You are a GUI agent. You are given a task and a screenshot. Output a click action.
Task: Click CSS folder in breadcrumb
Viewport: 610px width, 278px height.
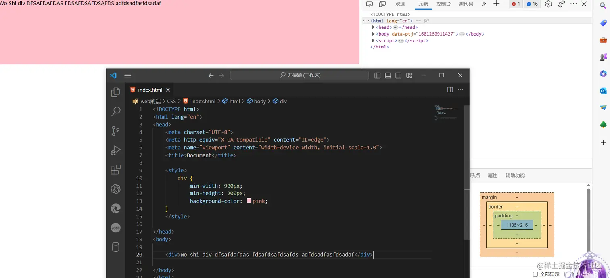click(171, 101)
